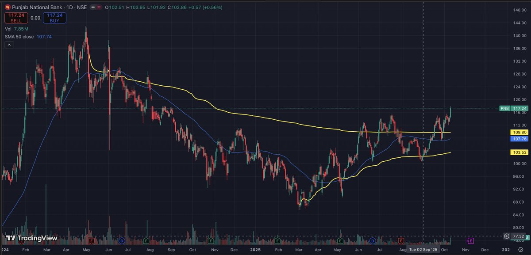Click the red E earnings marker of July 2025
Viewport: 531px width, 255px height.
[x=401, y=241]
